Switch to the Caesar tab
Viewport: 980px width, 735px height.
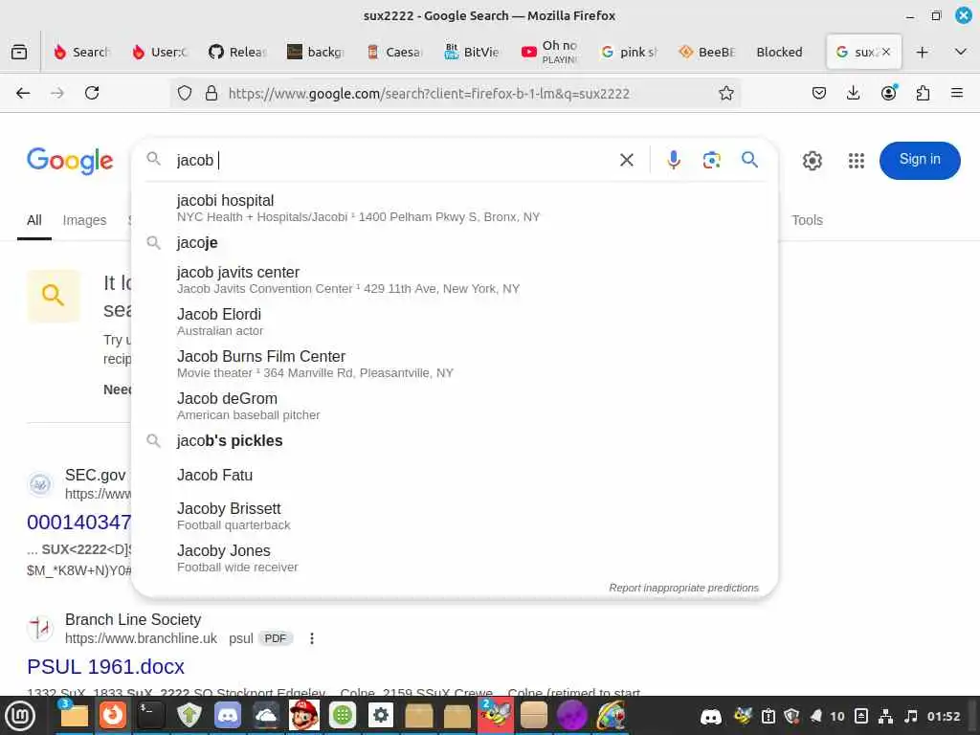pos(395,52)
